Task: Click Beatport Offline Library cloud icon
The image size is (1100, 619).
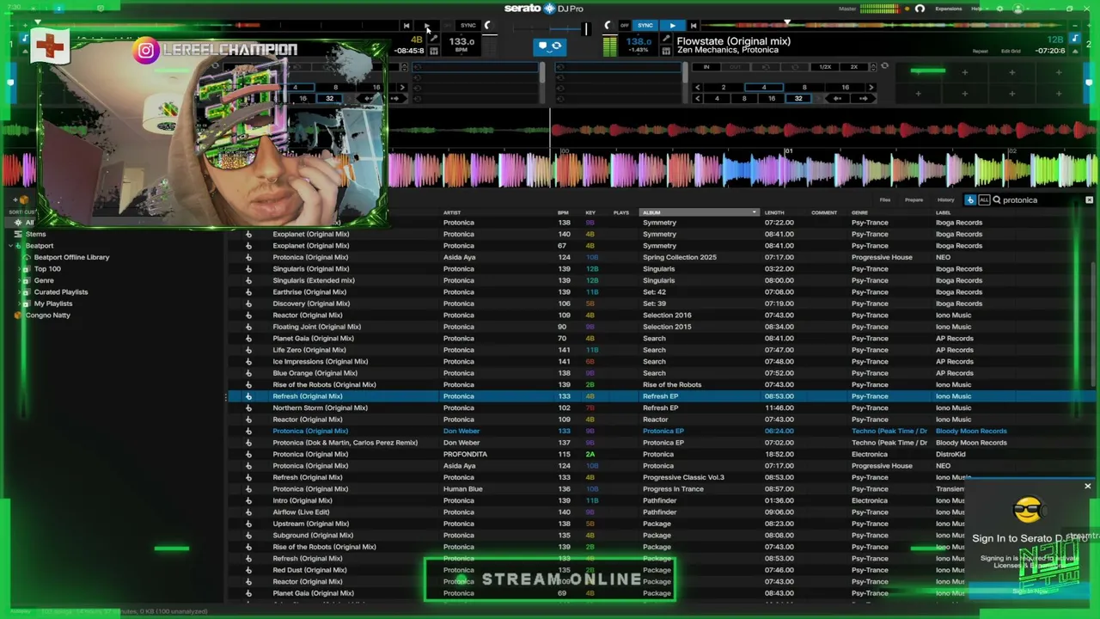Action: 27,257
